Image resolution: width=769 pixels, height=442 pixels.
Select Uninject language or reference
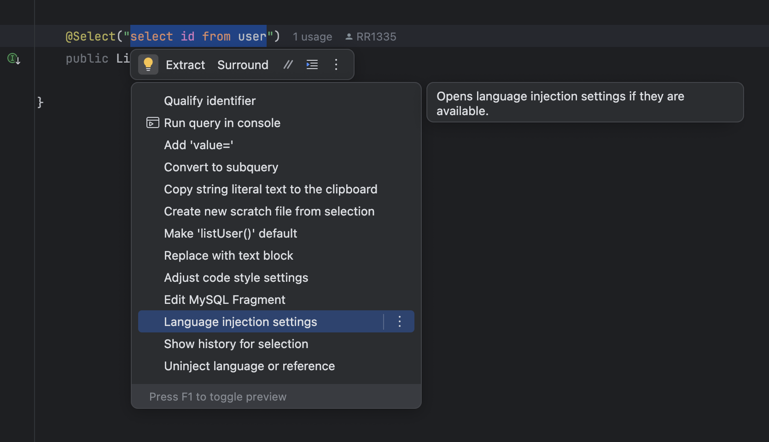249,366
